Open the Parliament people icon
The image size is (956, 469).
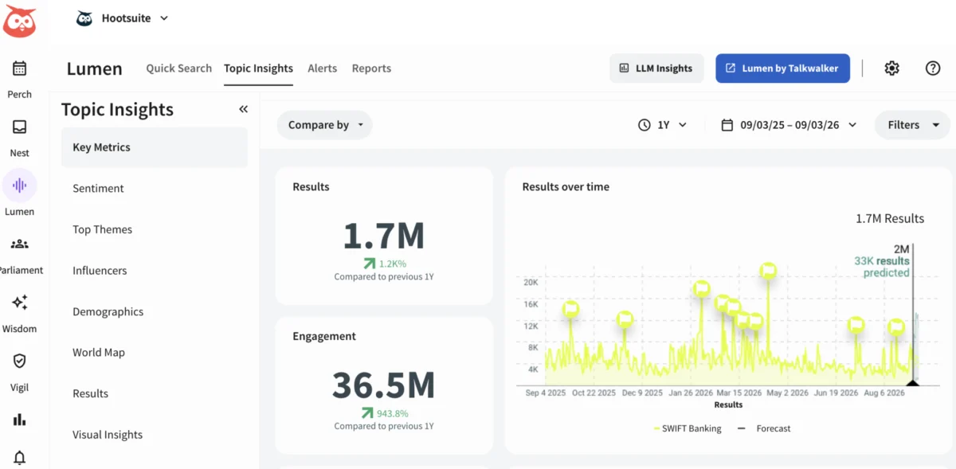(x=19, y=244)
